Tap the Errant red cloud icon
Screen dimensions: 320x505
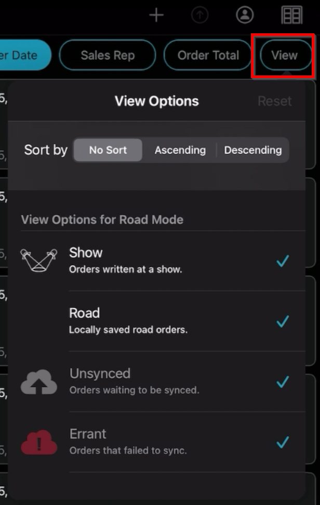[38, 442]
